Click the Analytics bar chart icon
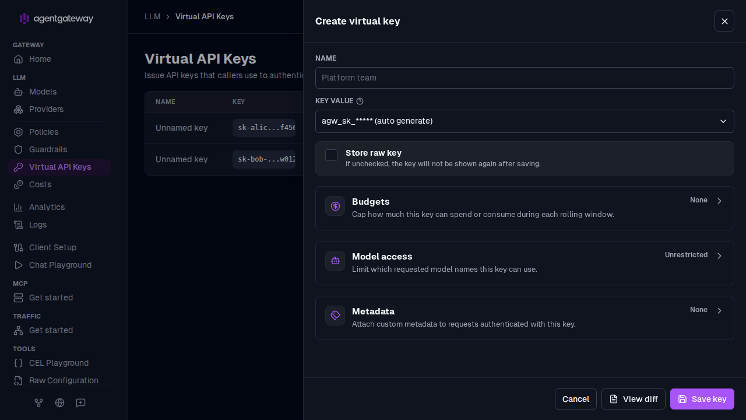Screen dimensions: 746x420 click(18, 207)
